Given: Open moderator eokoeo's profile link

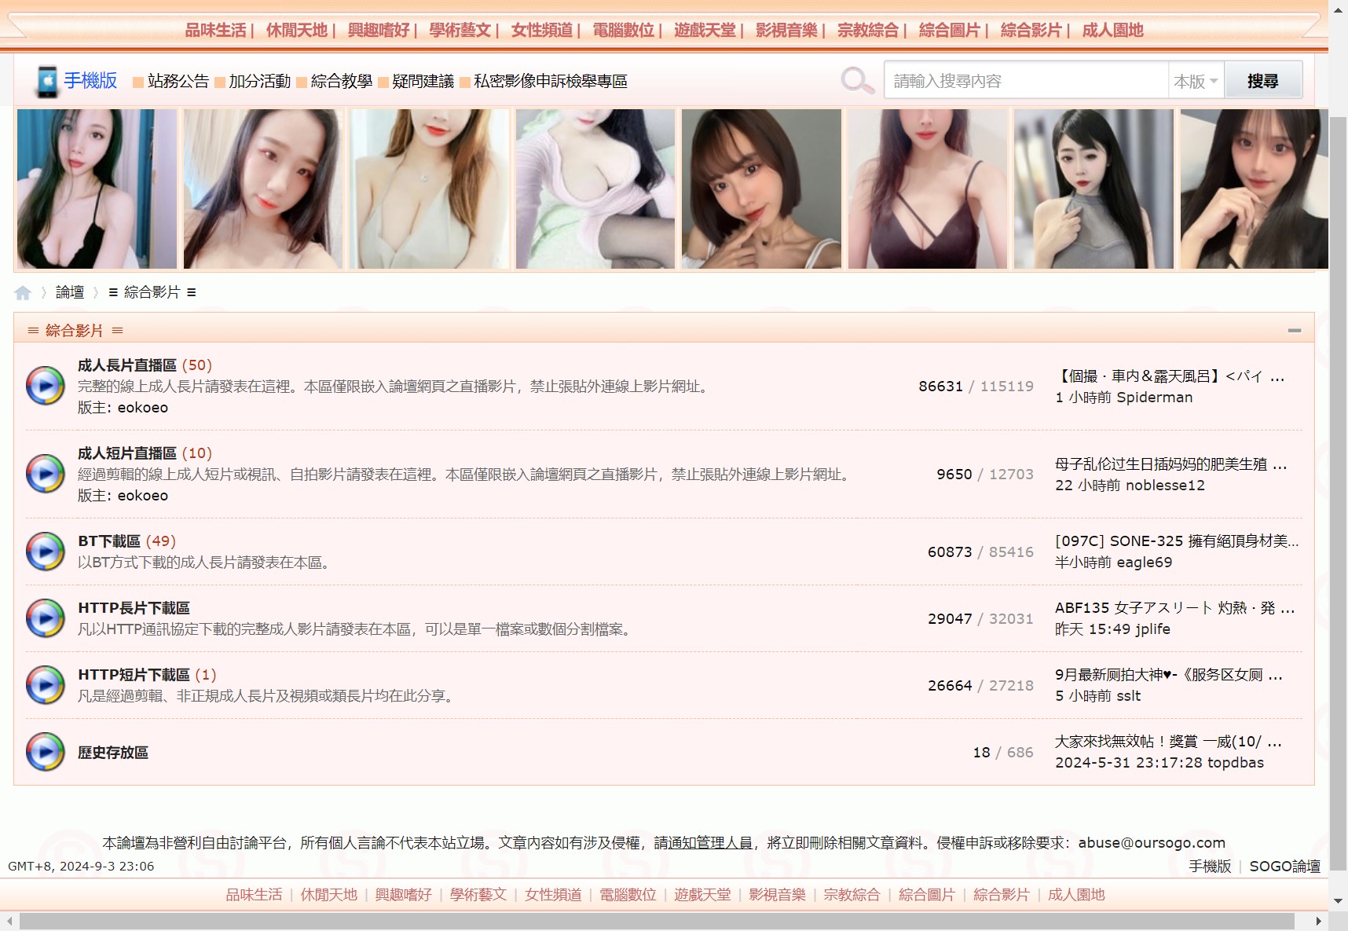Looking at the screenshot, I should point(142,407).
